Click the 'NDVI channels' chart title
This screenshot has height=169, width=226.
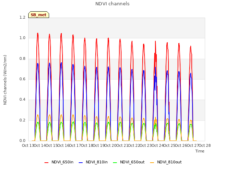[x=112, y=4]
